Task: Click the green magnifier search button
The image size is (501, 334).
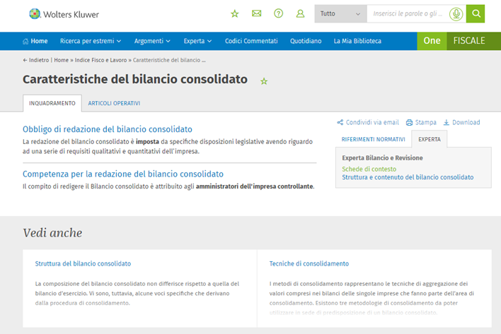Action: pos(476,13)
